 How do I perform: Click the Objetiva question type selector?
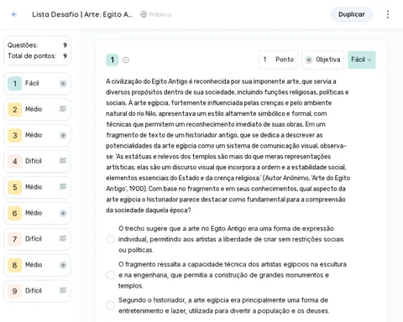(x=322, y=60)
